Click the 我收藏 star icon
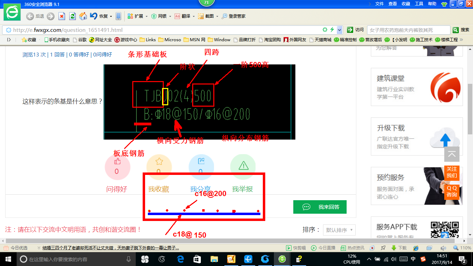473x266 pixels. 159,161
